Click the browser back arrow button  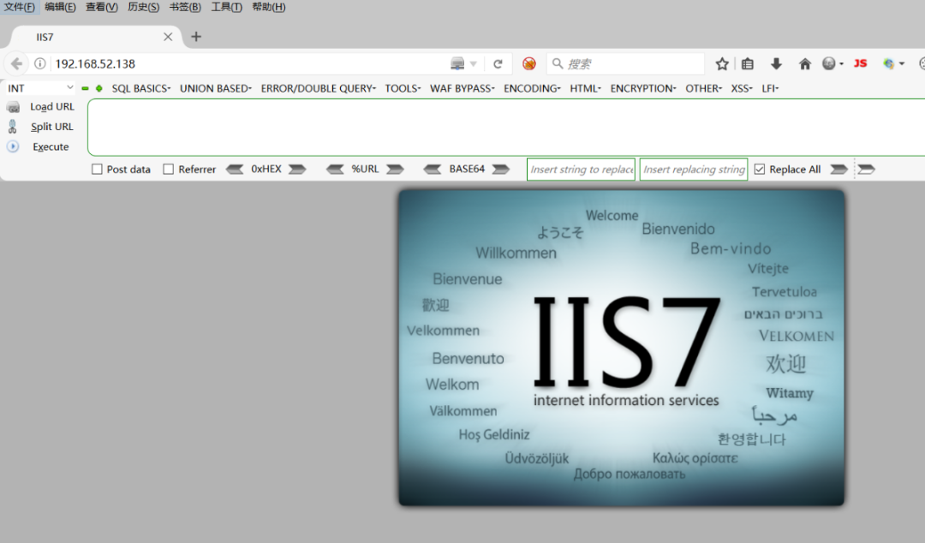(x=16, y=64)
